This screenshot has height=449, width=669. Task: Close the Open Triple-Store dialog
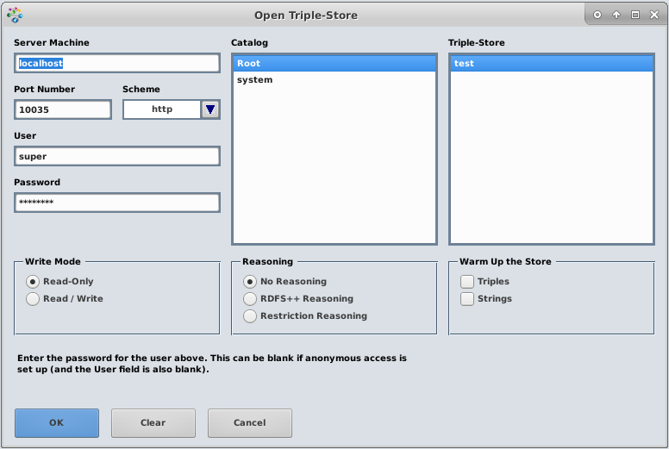654,15
